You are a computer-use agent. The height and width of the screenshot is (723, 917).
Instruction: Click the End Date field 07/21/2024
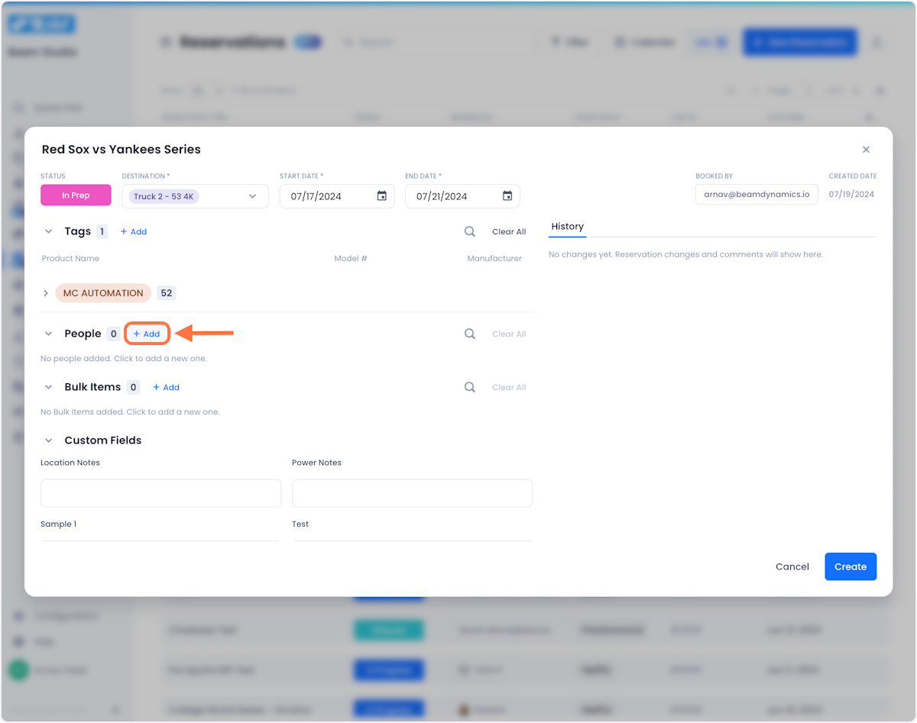(x=462, y=196)
